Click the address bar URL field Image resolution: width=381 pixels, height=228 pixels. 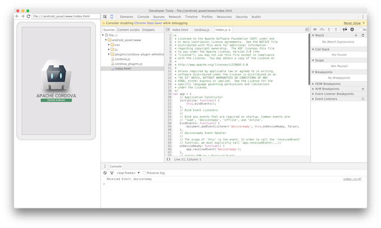[66, 16]
